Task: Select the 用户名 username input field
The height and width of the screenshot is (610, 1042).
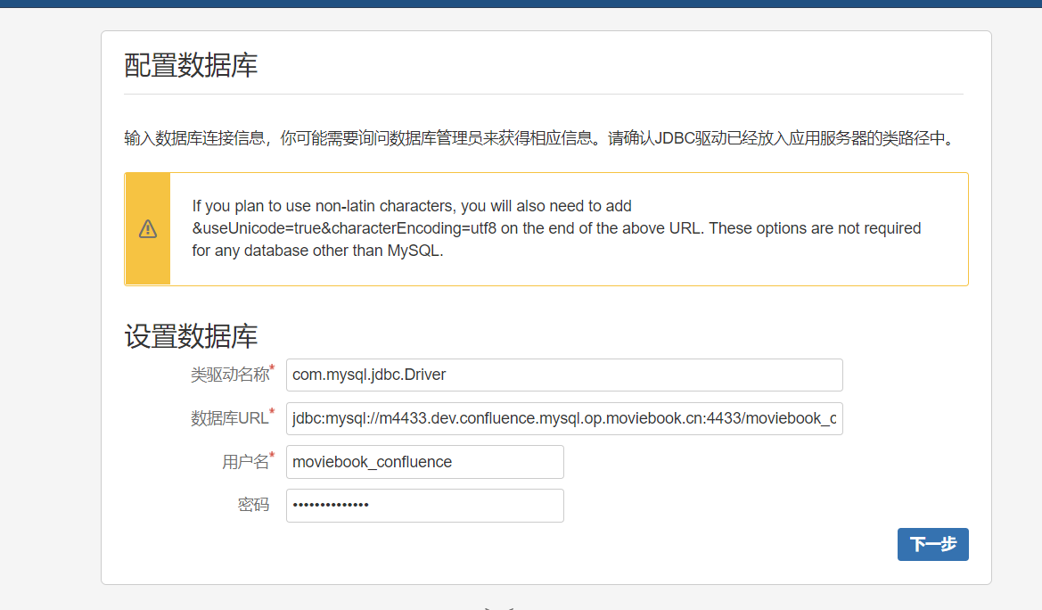Action: coord(424,462)
